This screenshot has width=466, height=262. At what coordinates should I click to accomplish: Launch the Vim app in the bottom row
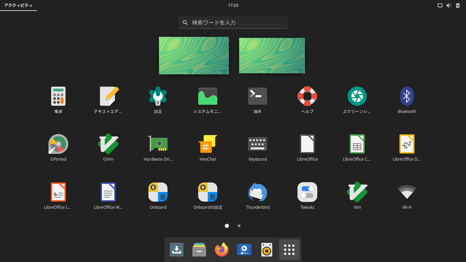tap(357, 192)
